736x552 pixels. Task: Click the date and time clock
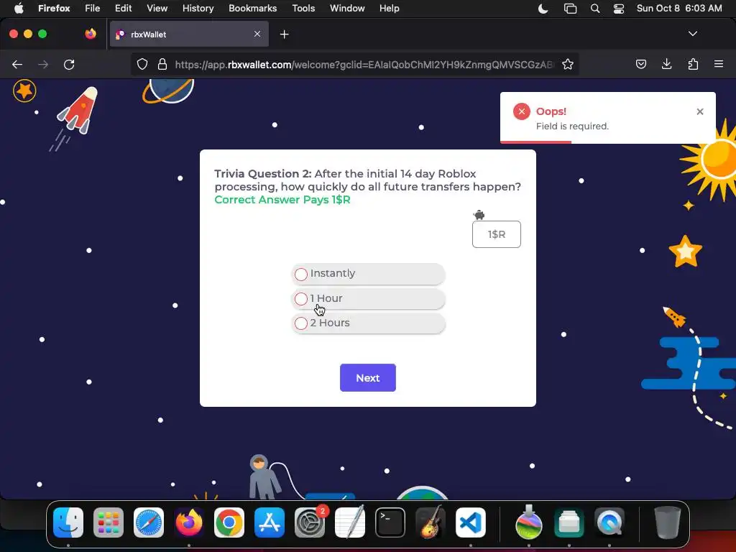point(679,9)
